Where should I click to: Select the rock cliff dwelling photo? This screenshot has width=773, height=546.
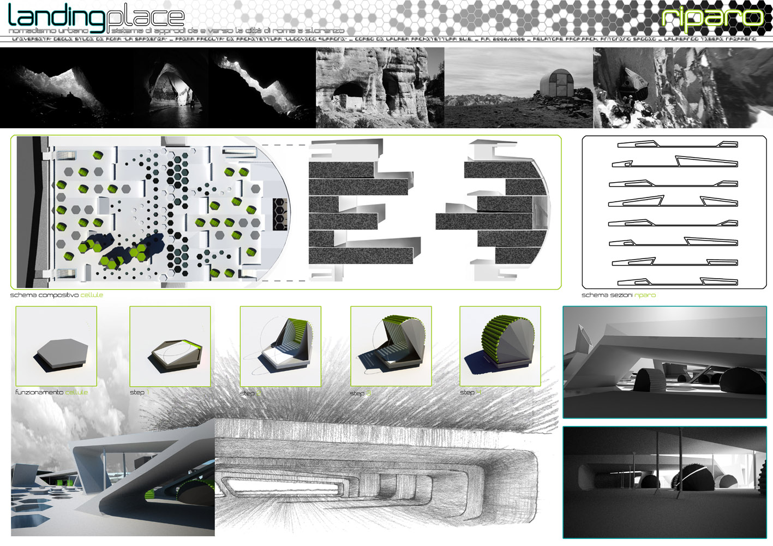coord(380,88)
